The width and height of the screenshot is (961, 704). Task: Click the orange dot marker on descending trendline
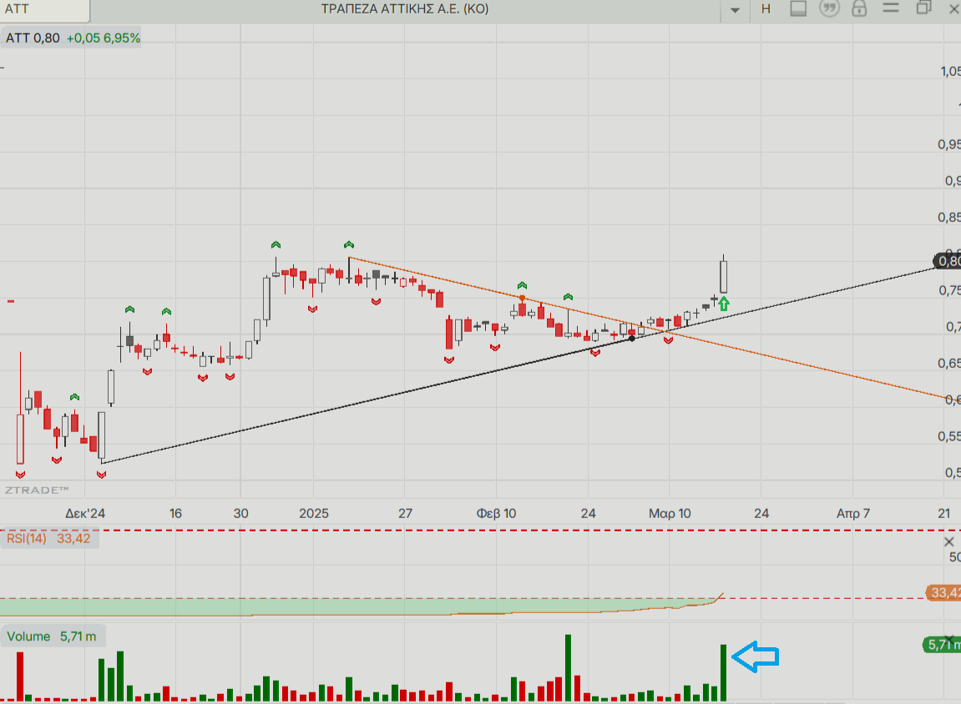pos(522,298)
